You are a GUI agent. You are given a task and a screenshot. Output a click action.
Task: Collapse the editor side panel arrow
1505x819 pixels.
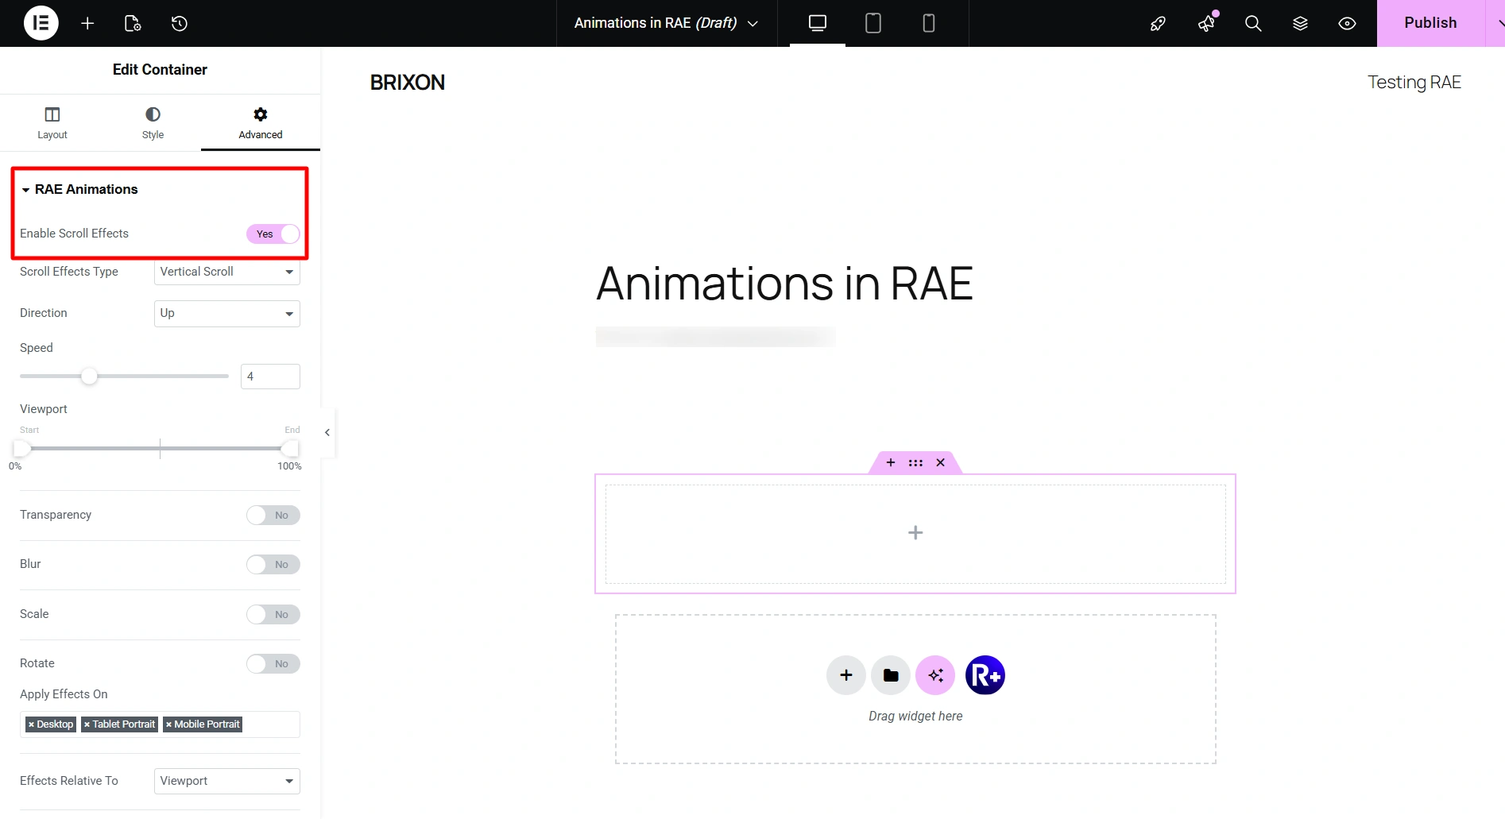pos(327,432)
